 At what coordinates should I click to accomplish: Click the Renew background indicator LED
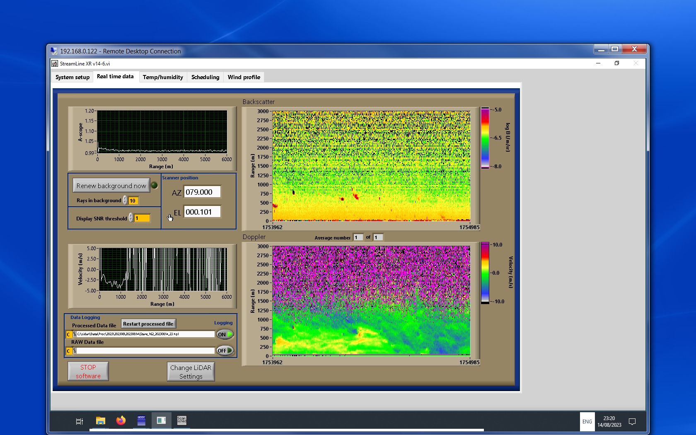tap(155, 185)
